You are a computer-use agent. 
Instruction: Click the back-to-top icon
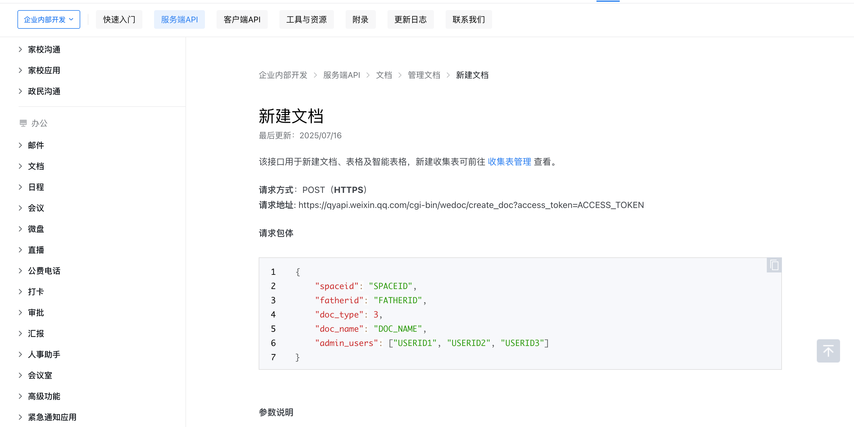coord(828,351)
